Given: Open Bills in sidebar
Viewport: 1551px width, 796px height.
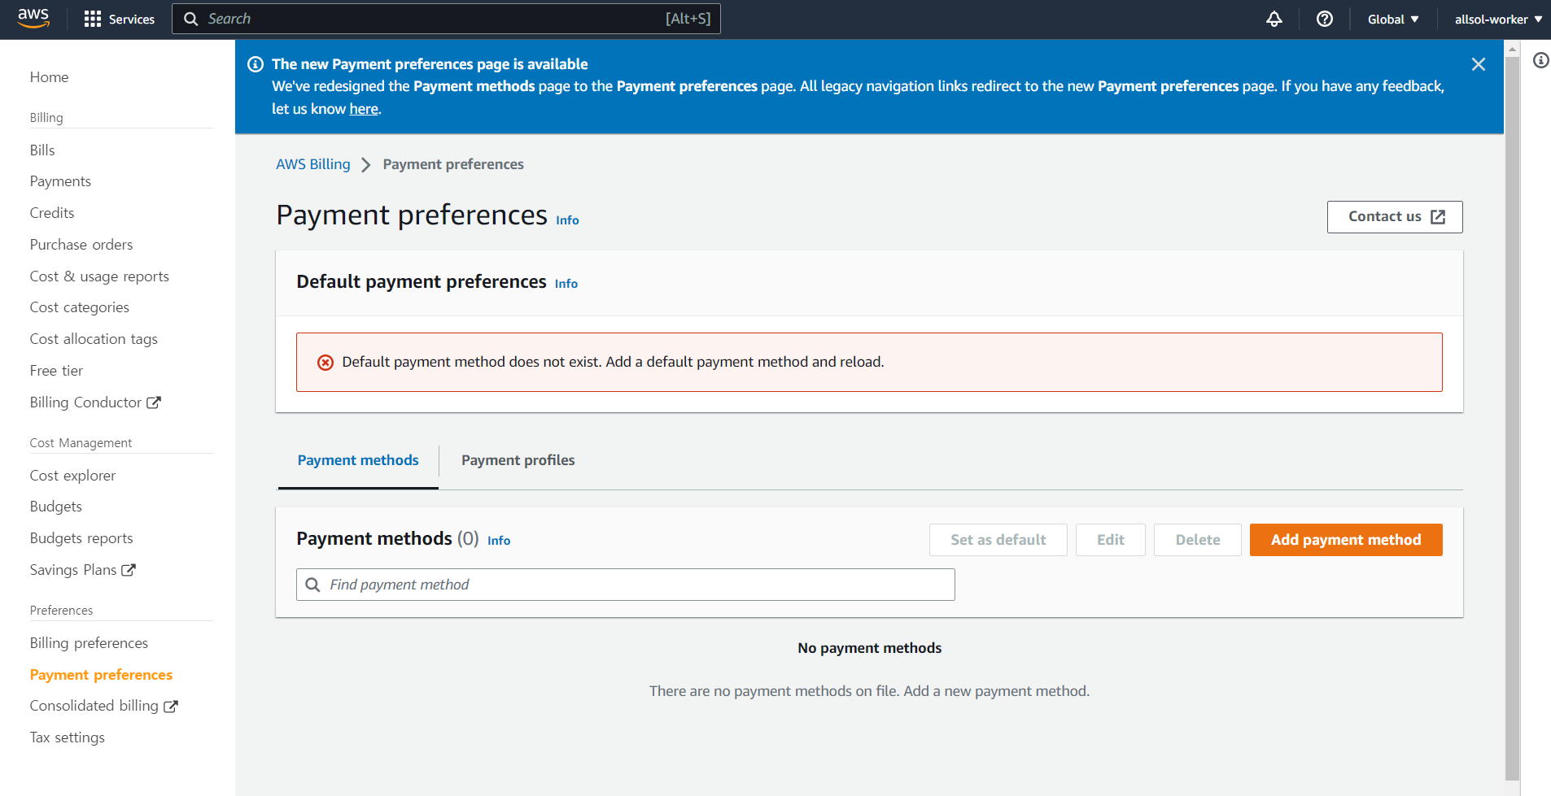Looking at the screenshot, I should click(x=42, y=150).
